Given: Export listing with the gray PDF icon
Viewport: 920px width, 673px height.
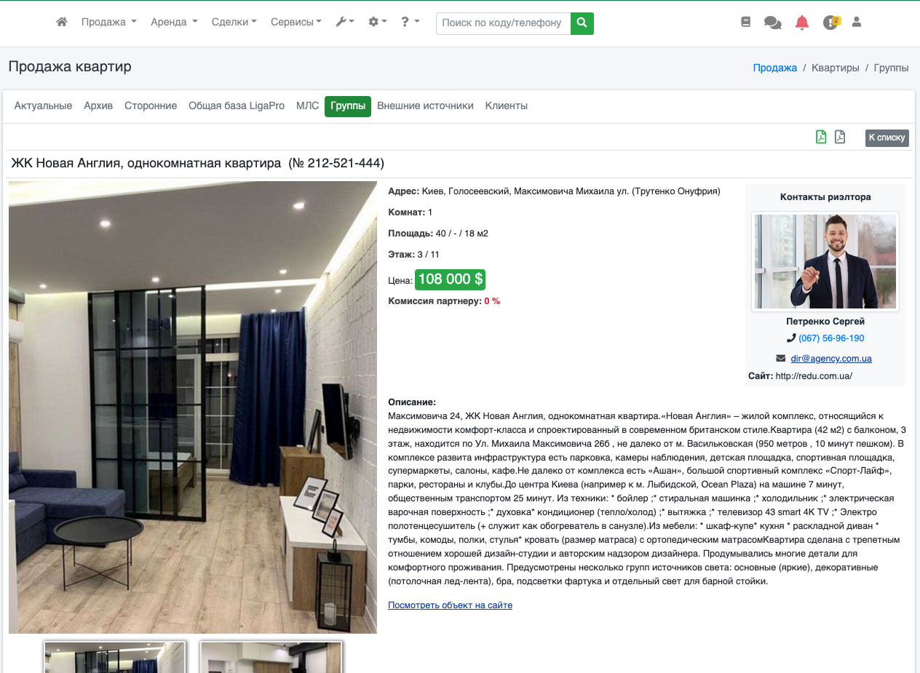Looking at the screenshot, I should pos(840,137).
